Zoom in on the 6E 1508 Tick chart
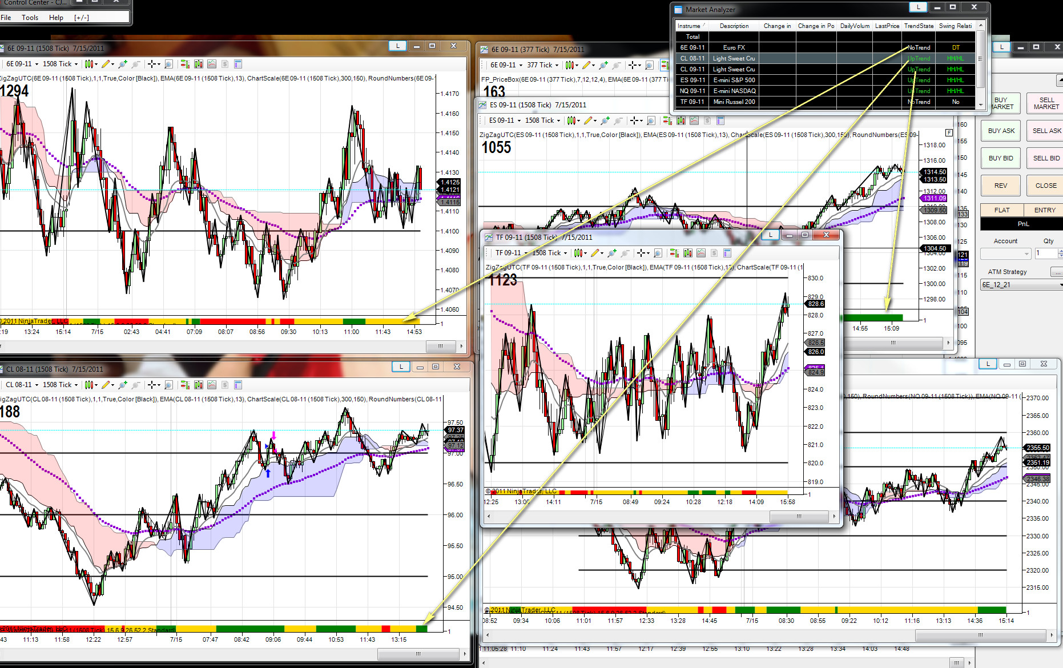1063x668 pixels. tap(123, 64)
